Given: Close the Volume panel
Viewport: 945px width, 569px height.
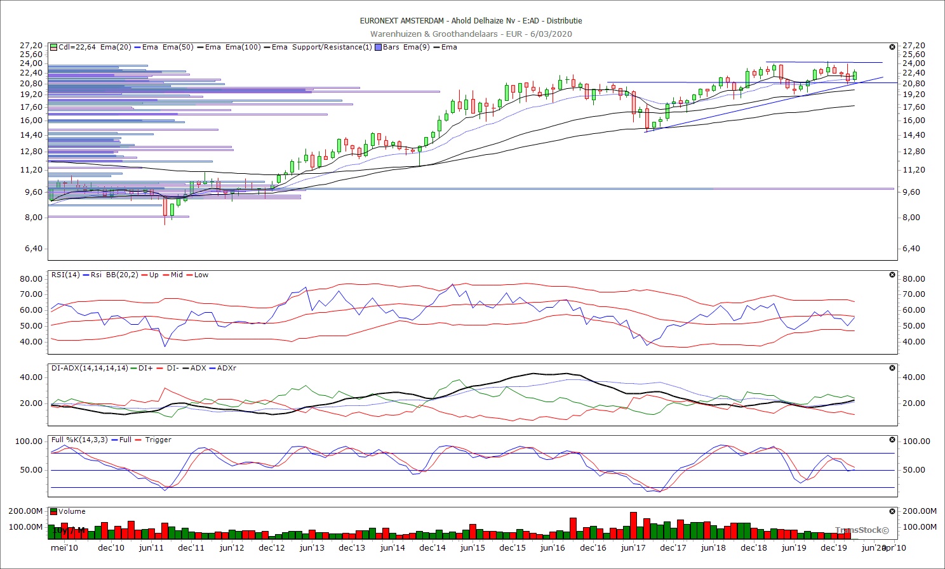Looking at the screenshot, I should tap(892, 511).
